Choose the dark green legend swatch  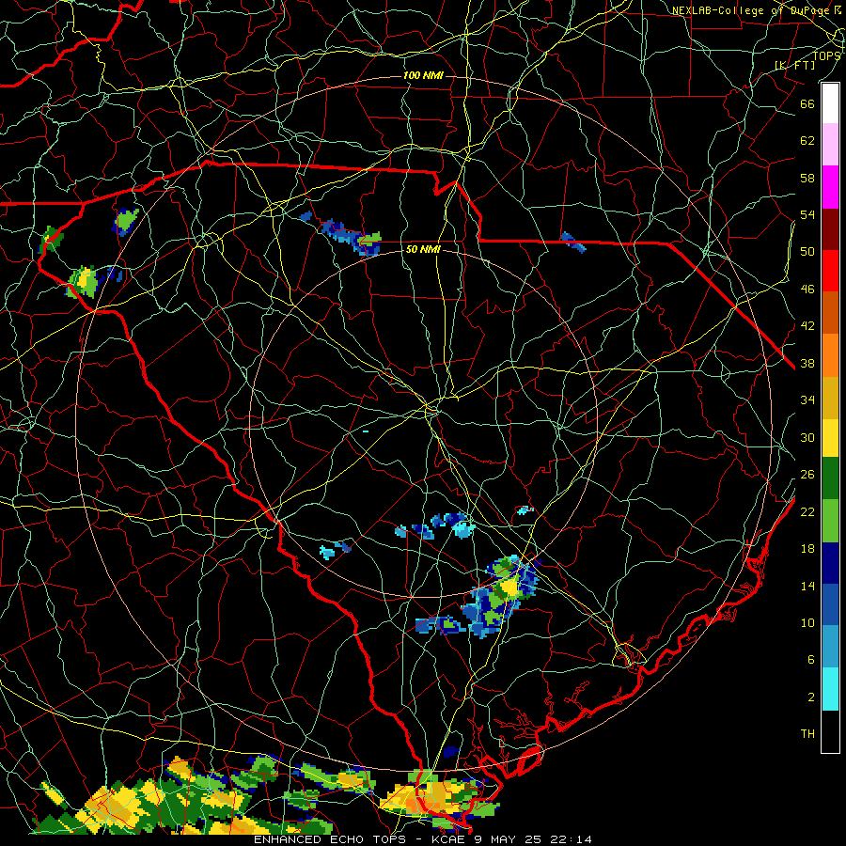click(830, 478)
